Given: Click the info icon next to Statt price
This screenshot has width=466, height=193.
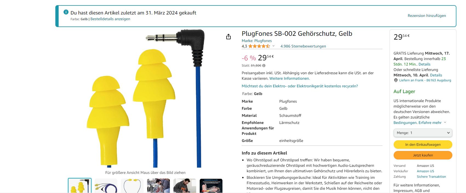Looking at the screenshot, I should coord(264,66).
